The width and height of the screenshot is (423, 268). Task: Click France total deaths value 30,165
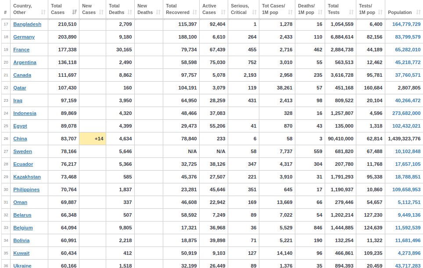point(124,50)
